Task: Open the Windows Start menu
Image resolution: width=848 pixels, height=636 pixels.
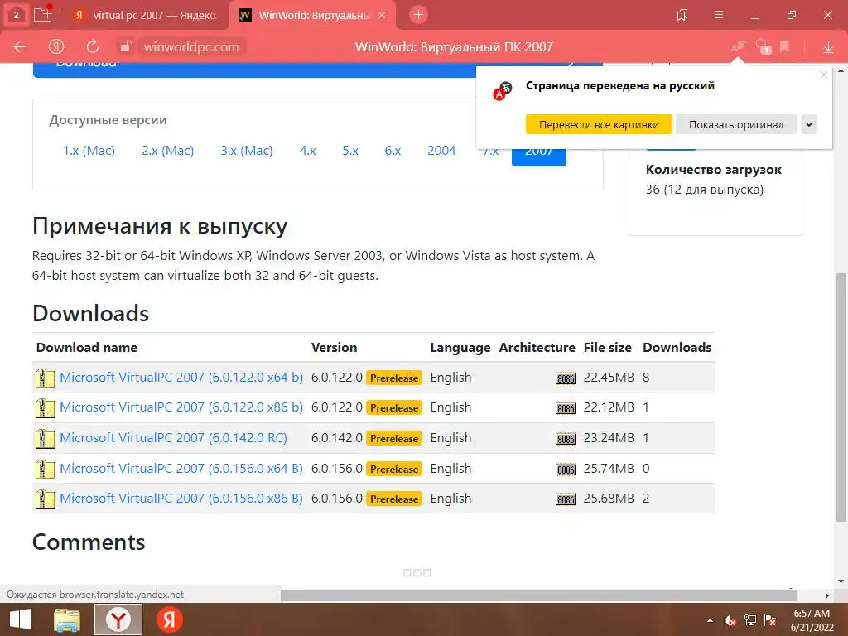Action: click(20, 619)
